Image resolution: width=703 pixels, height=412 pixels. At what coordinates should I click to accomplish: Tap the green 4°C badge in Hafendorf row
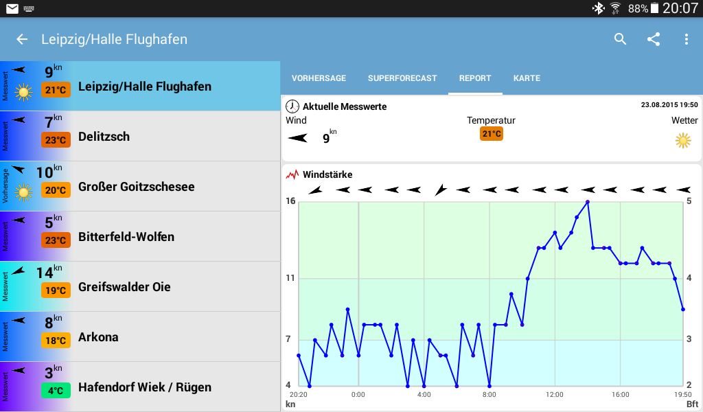(56, 391)
